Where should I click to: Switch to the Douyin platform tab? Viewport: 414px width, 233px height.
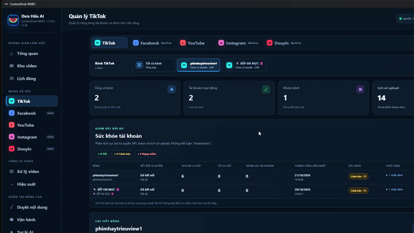click(284, 43)
